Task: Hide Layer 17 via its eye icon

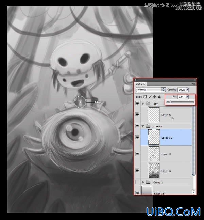Action: pyautogui.click(x=137, y=171)
